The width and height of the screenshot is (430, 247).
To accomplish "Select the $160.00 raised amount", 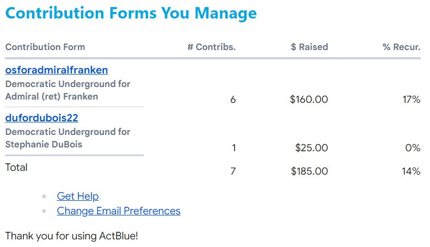I will coord(309,100).
